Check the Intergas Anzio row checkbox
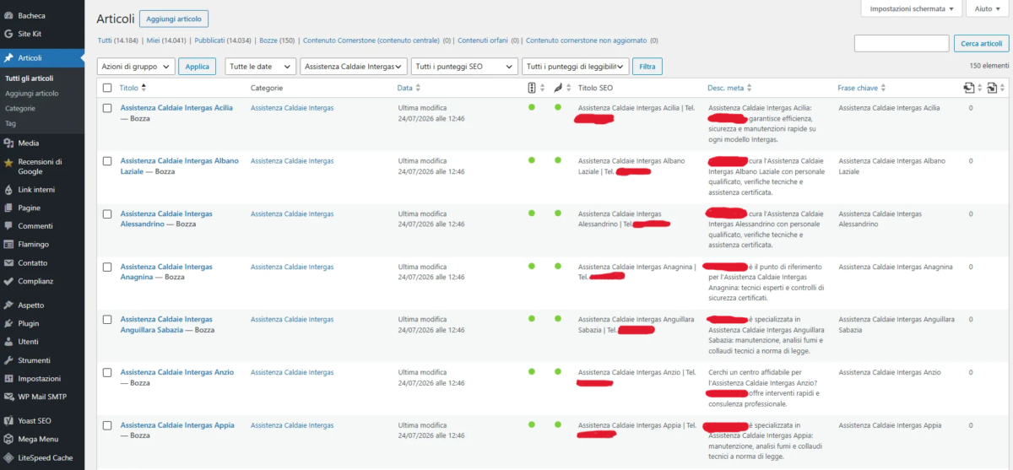The width and height of the screenshot is (1013, 470). (107, 373)
